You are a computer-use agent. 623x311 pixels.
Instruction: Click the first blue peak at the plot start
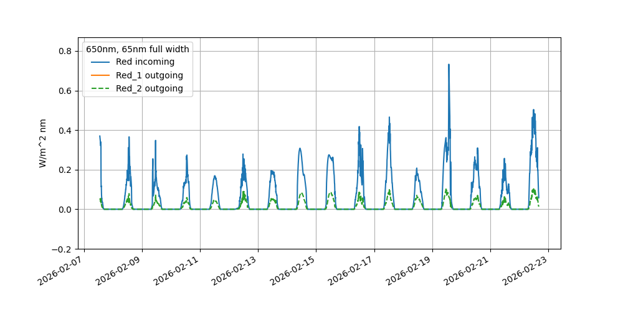coord(100,137)
